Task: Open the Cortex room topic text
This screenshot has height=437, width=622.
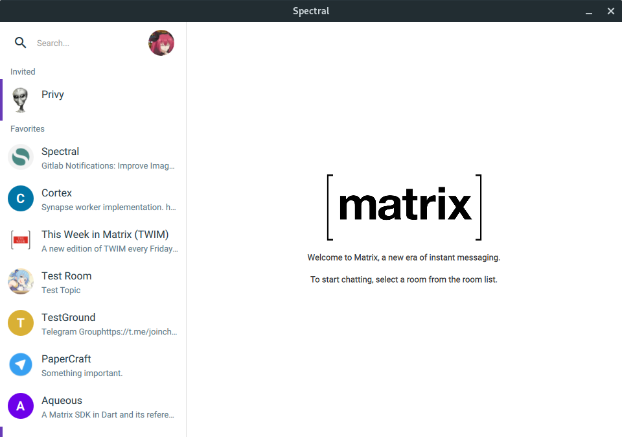Action: point(108,207)
